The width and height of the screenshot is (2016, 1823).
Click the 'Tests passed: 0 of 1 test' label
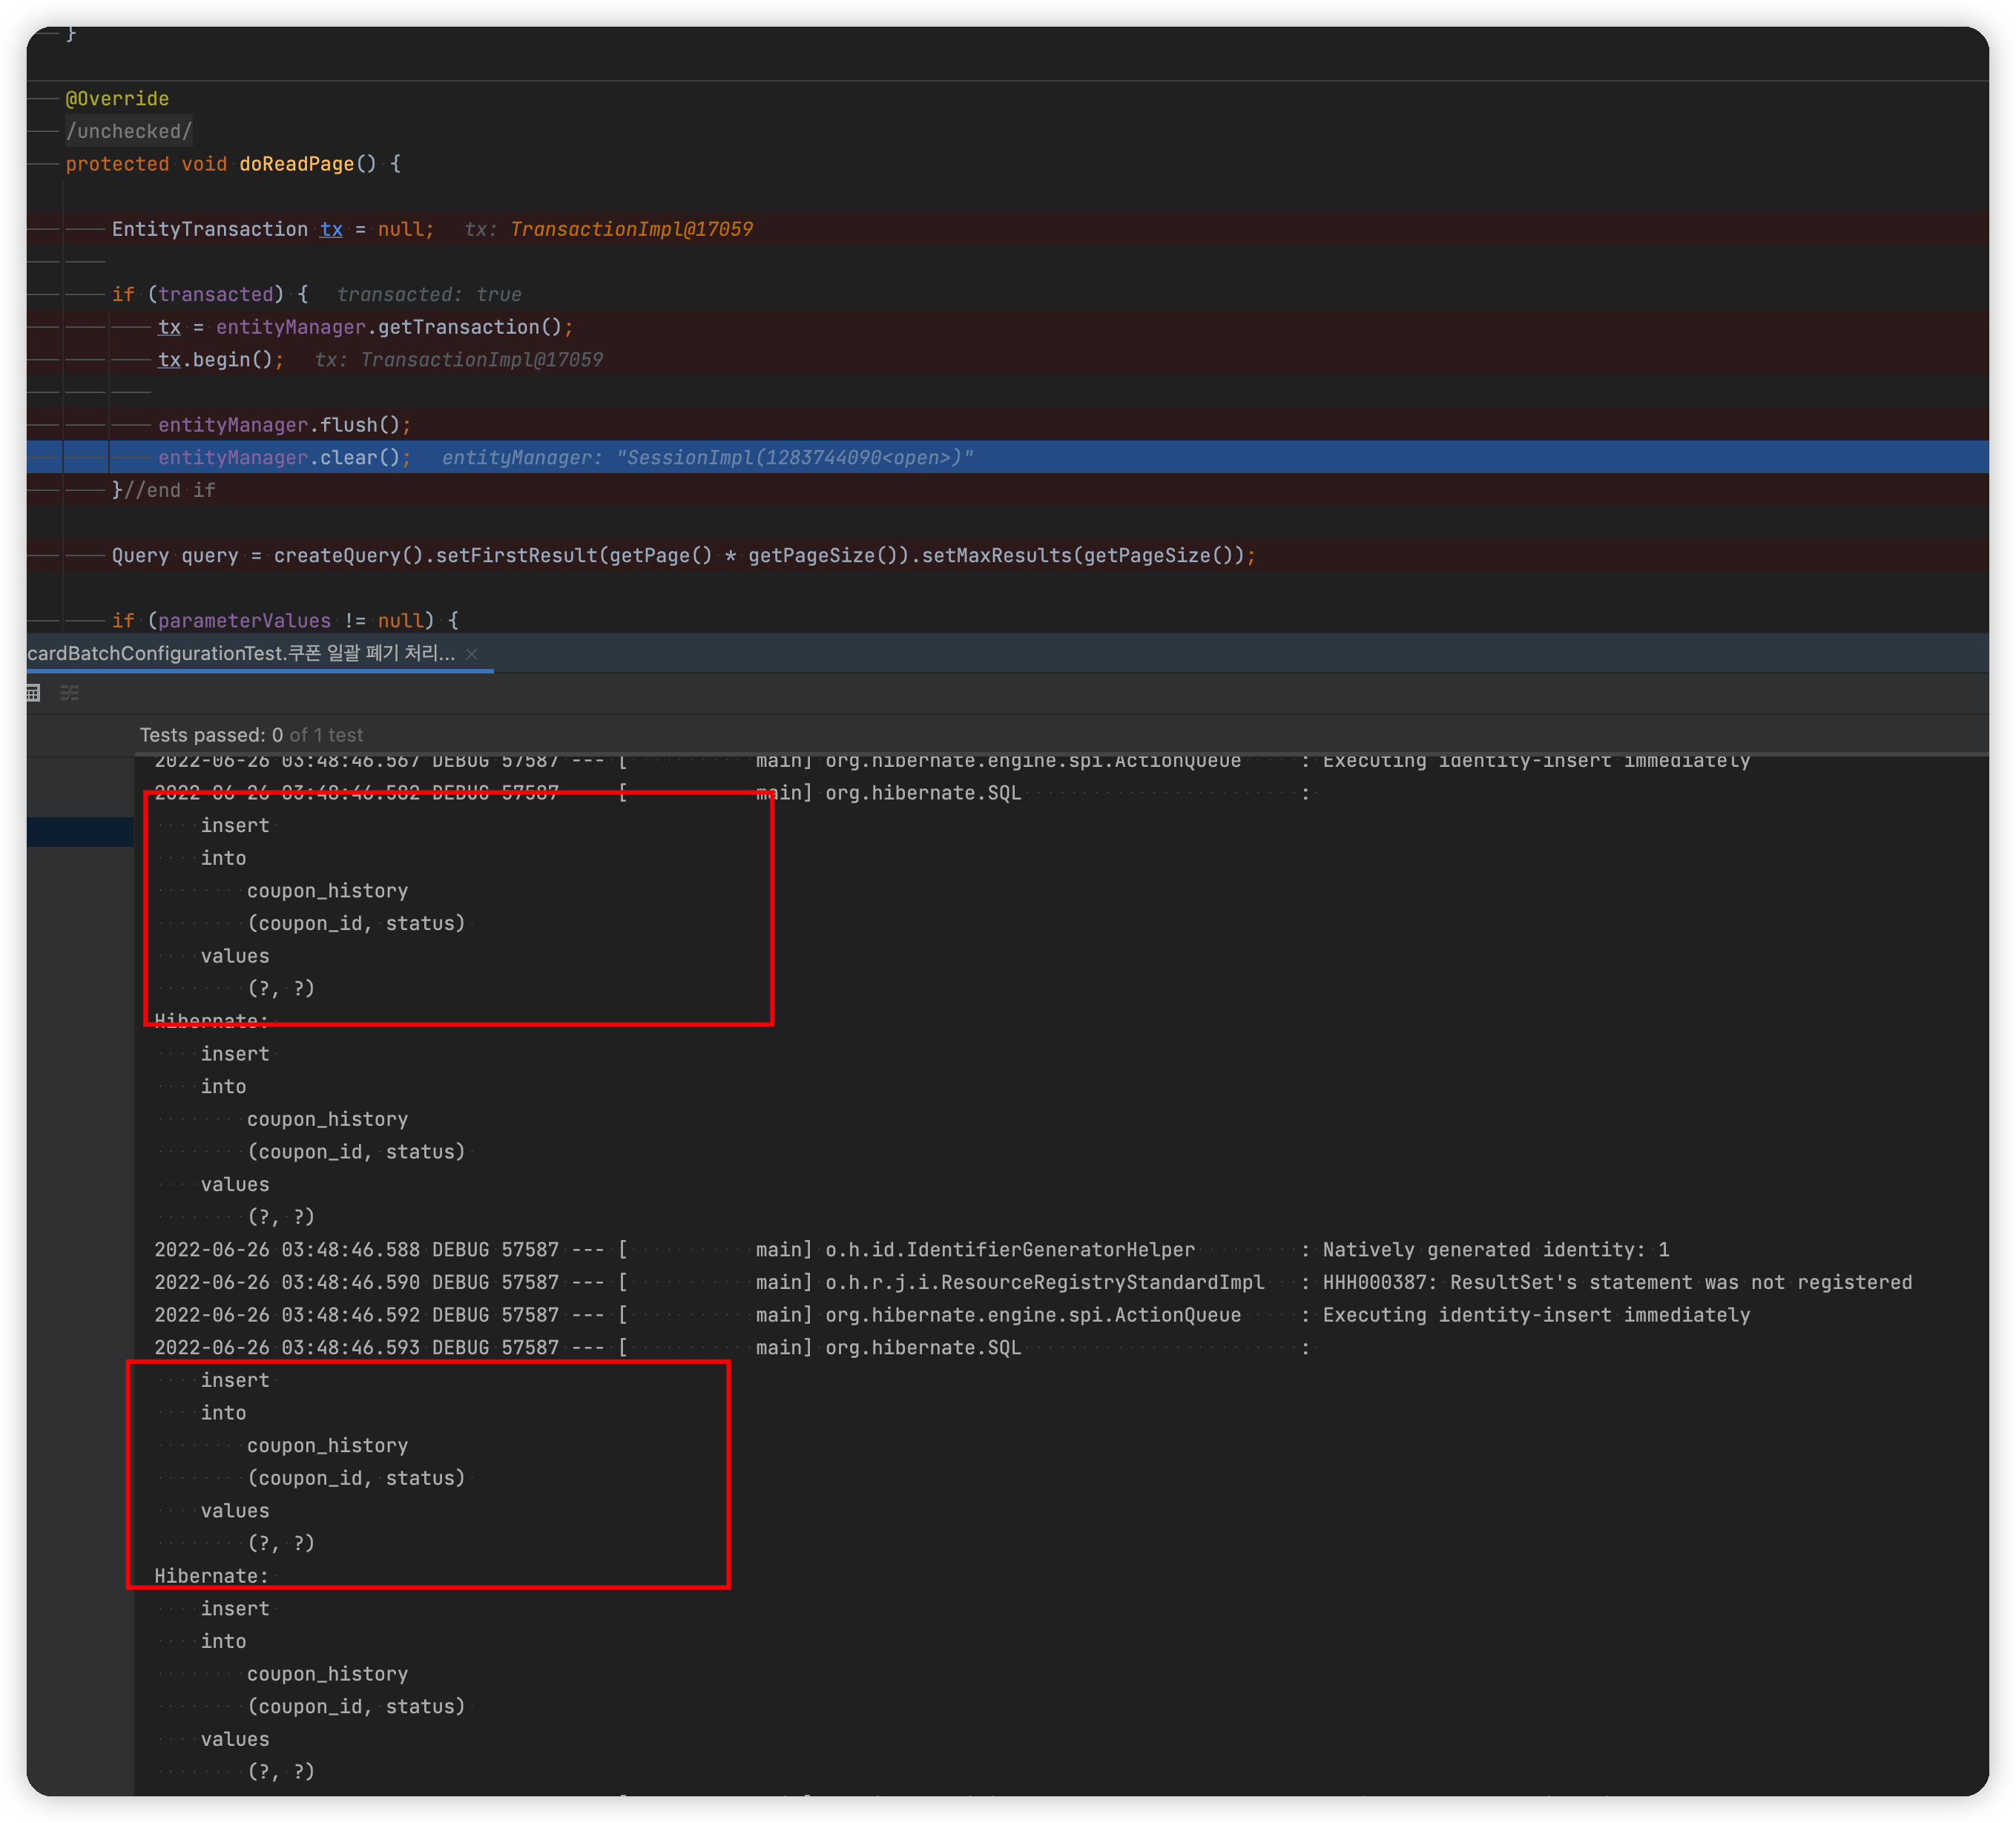[251, 735]
